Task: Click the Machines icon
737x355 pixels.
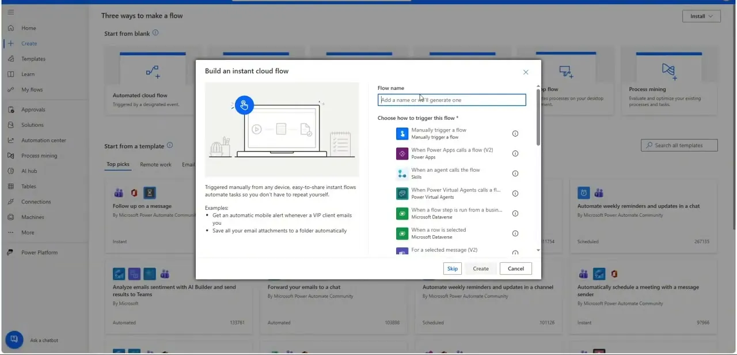Action: (x=10, y=217)
